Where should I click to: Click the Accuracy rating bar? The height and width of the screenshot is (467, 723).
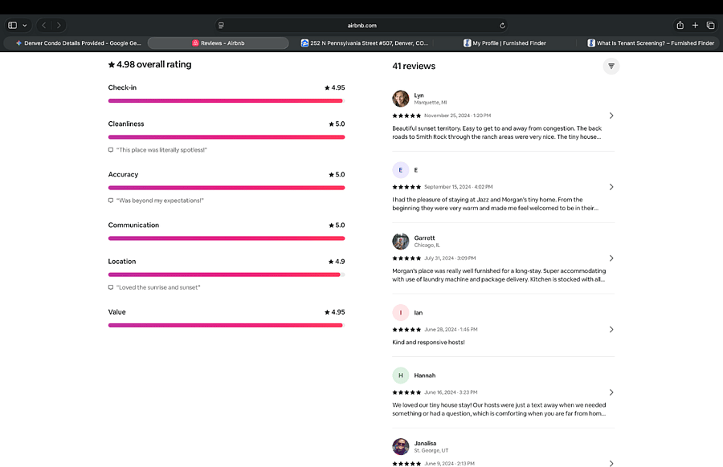click(x=227, y=188)
